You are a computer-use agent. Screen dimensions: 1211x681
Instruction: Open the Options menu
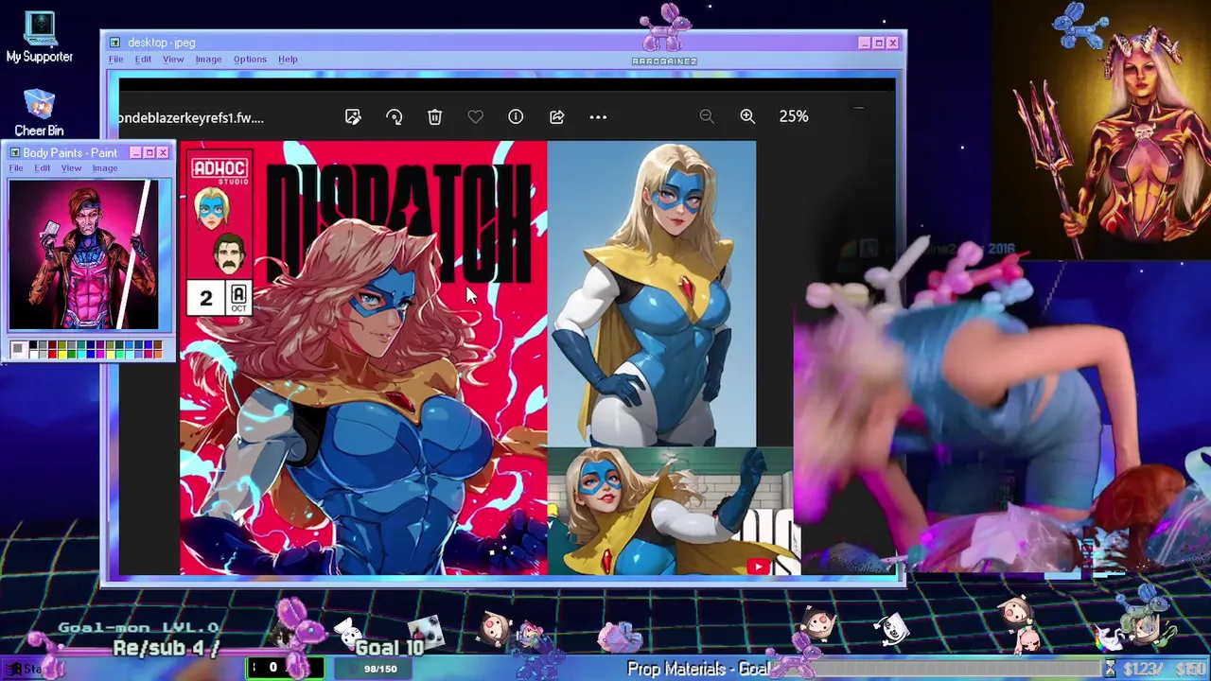click(250, 59)
